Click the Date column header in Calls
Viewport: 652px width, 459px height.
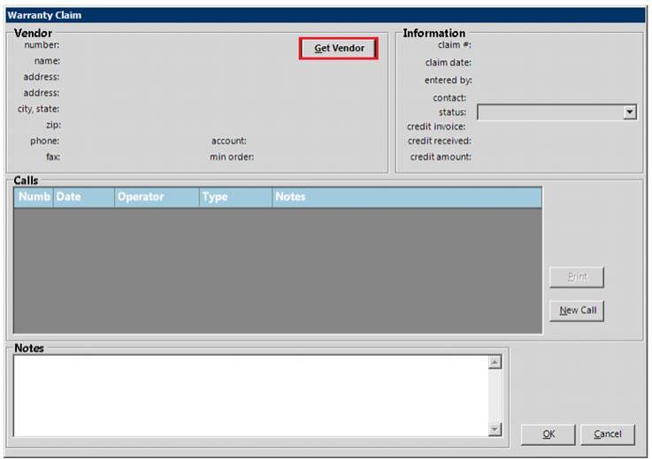83,197
